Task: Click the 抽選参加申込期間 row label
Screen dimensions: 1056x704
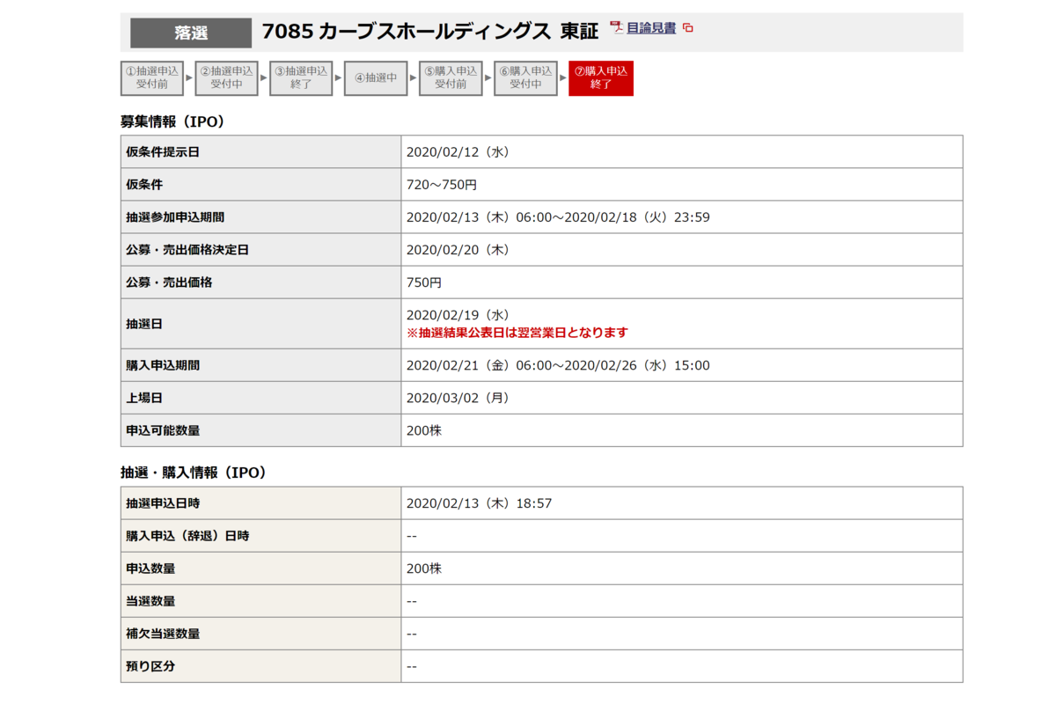Action: coord(175,217)
